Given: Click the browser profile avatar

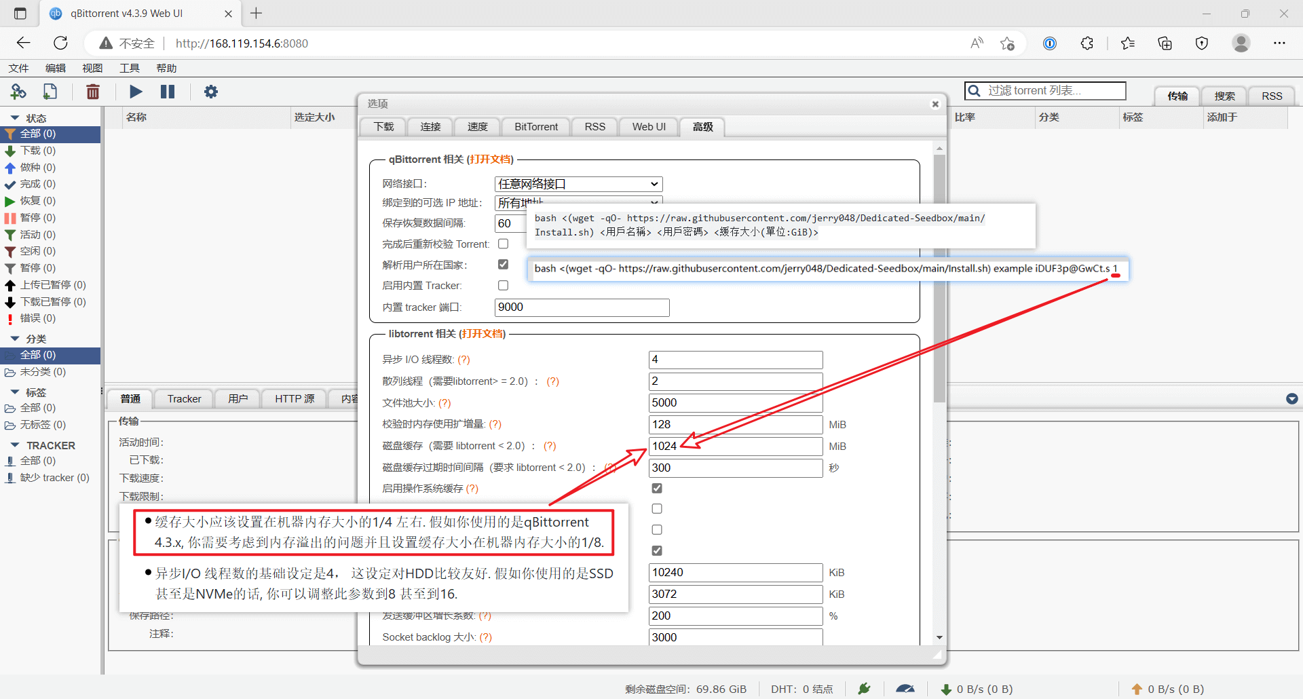Looking at the screenshot, I should point(1241,43).
